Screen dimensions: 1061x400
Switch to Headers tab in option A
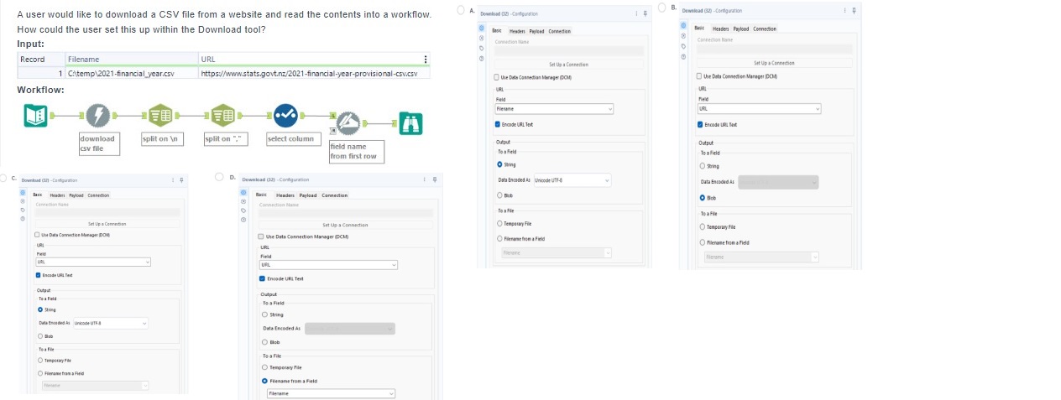click(517, 31)
